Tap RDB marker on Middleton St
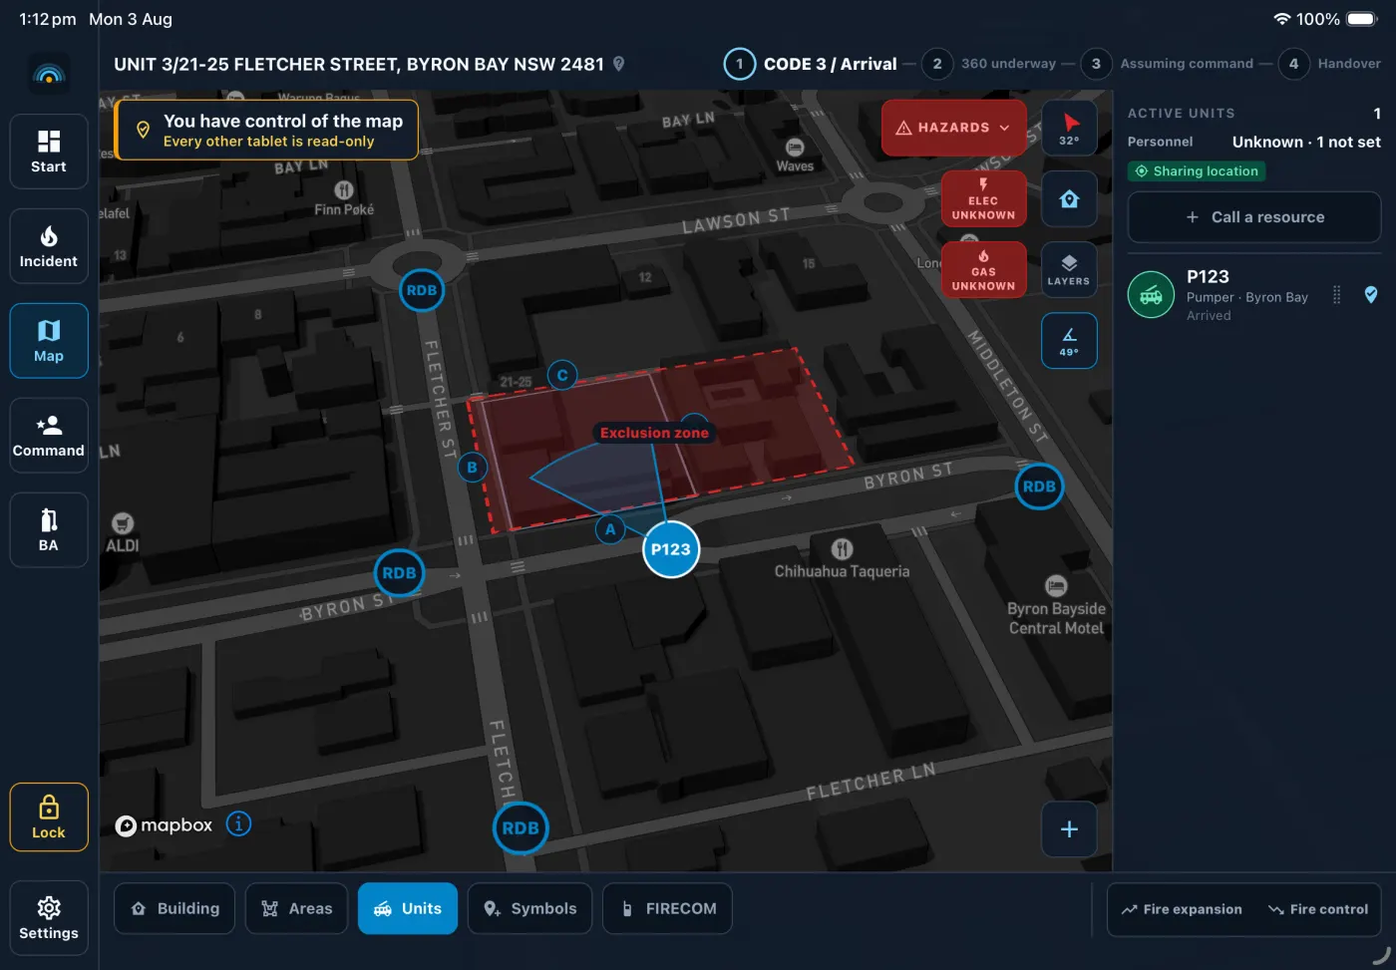 (1039, 486)
